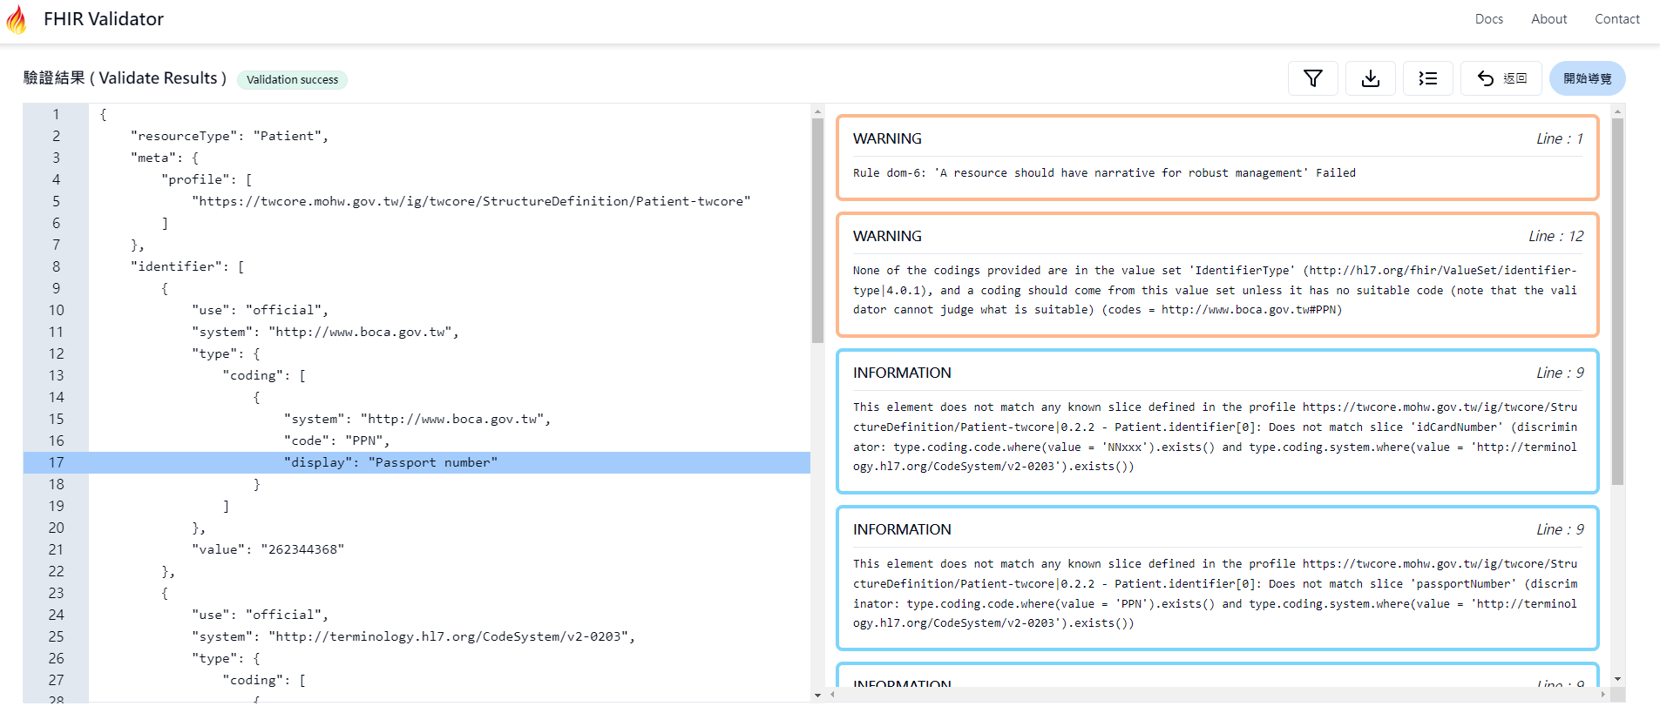Click the "code": "PPN" line
Image resolution: width=1660 pixels, height=713 pixels.
tap(336, 441)
